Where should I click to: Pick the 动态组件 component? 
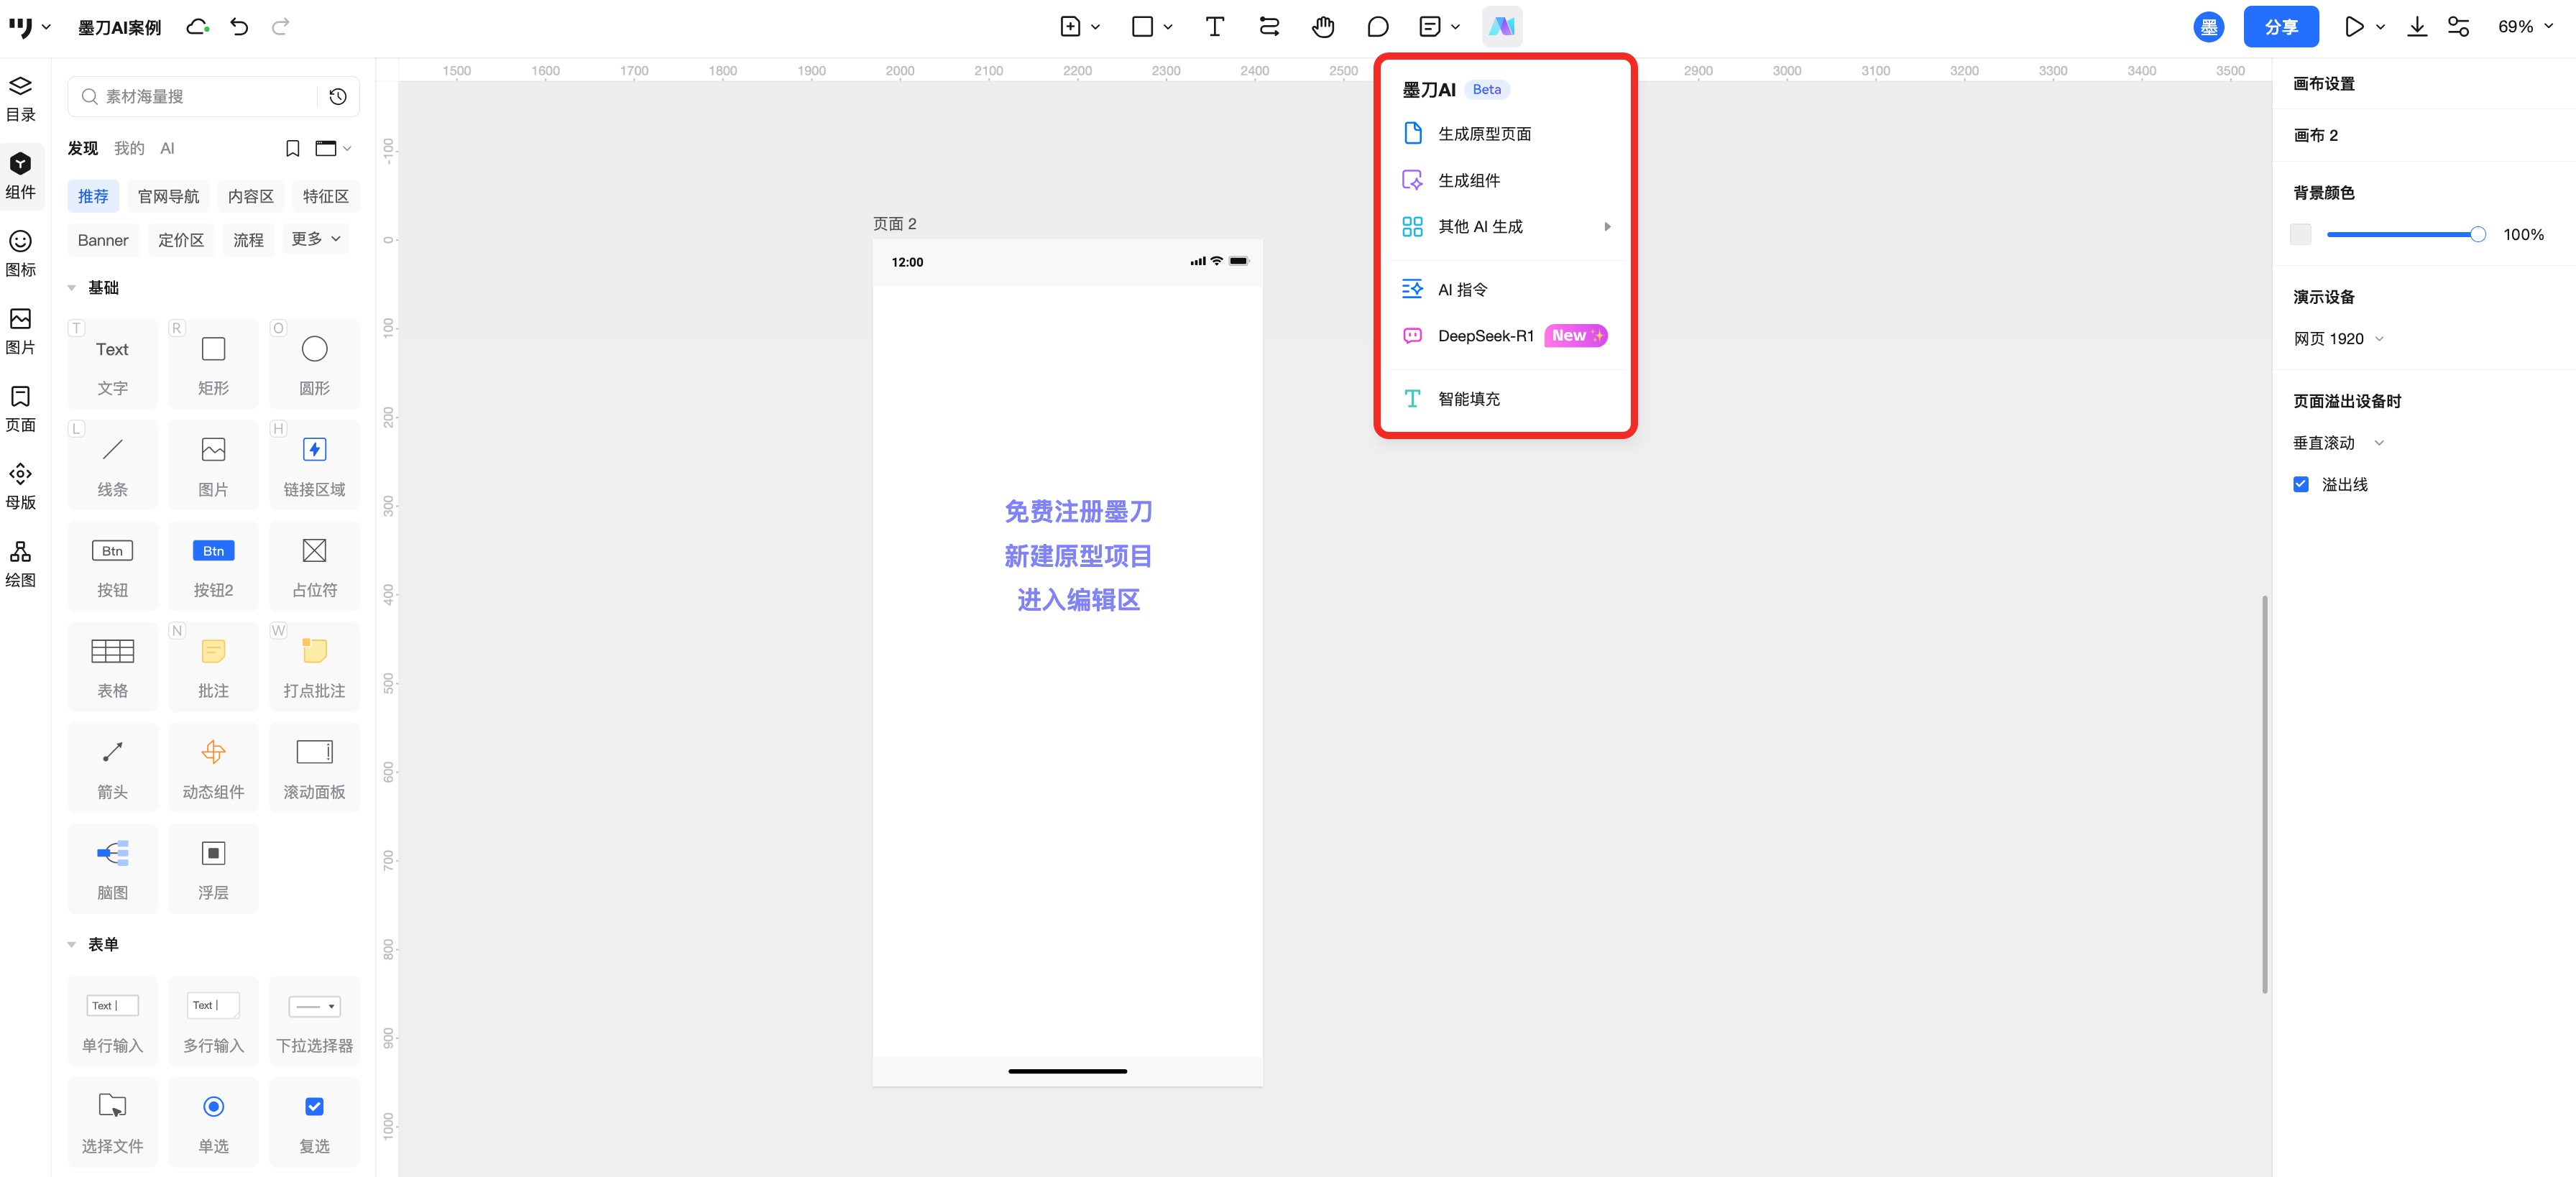click(x=213, y=768)
